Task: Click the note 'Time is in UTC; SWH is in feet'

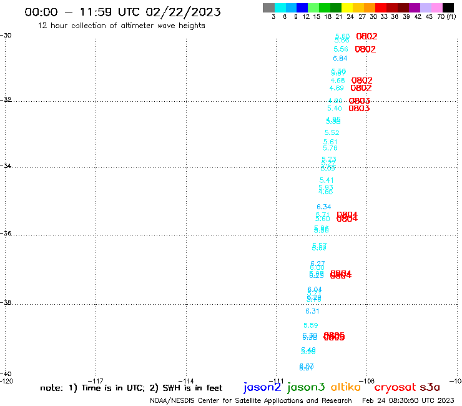Action: tap(131, 388)
